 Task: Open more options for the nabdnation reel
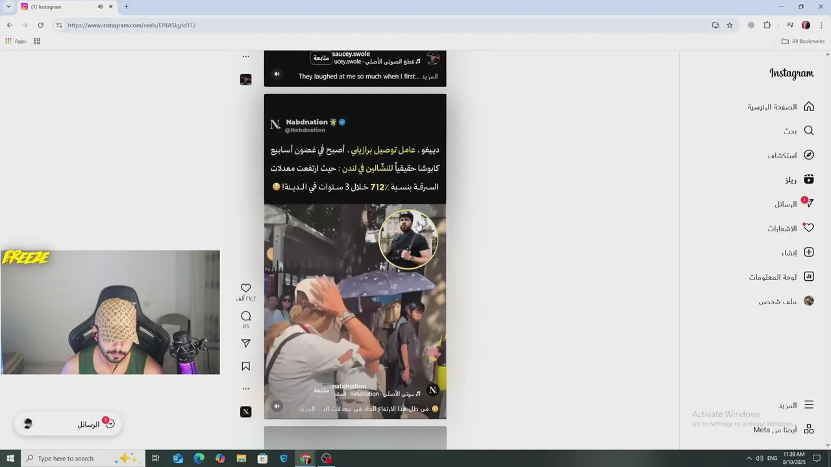[x=245, y=389]
